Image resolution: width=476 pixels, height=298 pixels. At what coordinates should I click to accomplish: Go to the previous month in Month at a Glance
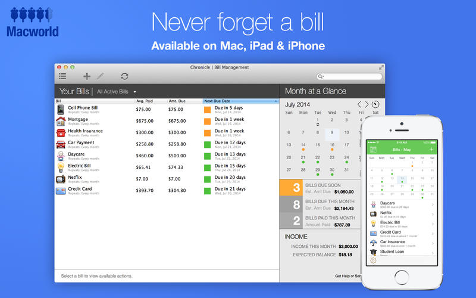click(x=359, y=104)
